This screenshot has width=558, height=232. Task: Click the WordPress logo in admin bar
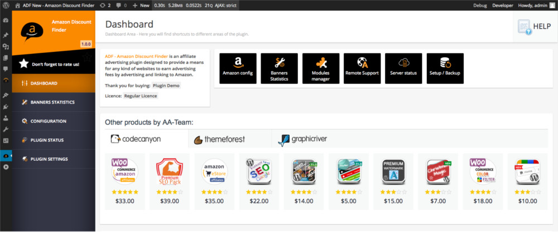[6, 6]
